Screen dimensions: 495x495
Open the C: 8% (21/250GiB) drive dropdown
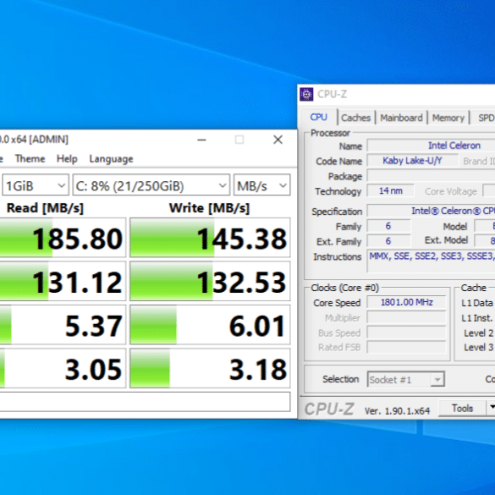[151, 185]
